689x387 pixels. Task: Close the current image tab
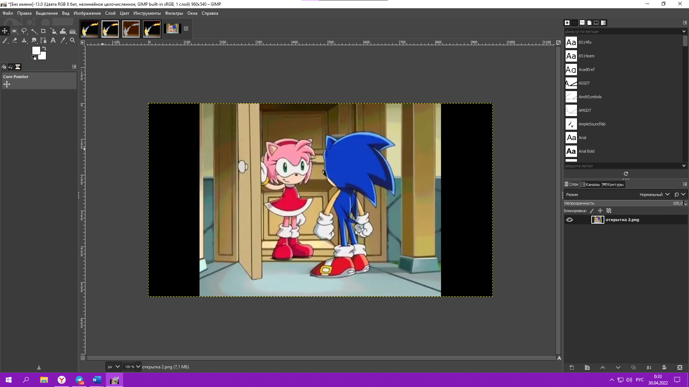(x=186, y=29)
